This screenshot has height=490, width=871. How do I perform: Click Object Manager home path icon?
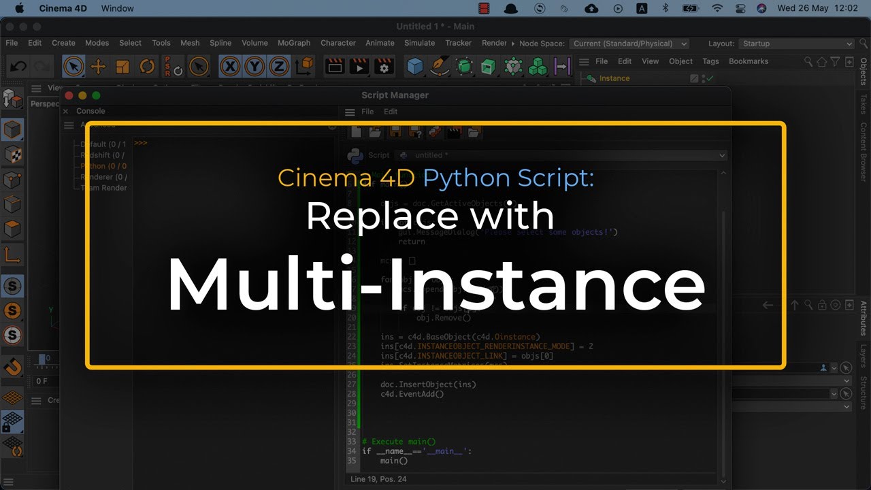[x=822, y=61]
